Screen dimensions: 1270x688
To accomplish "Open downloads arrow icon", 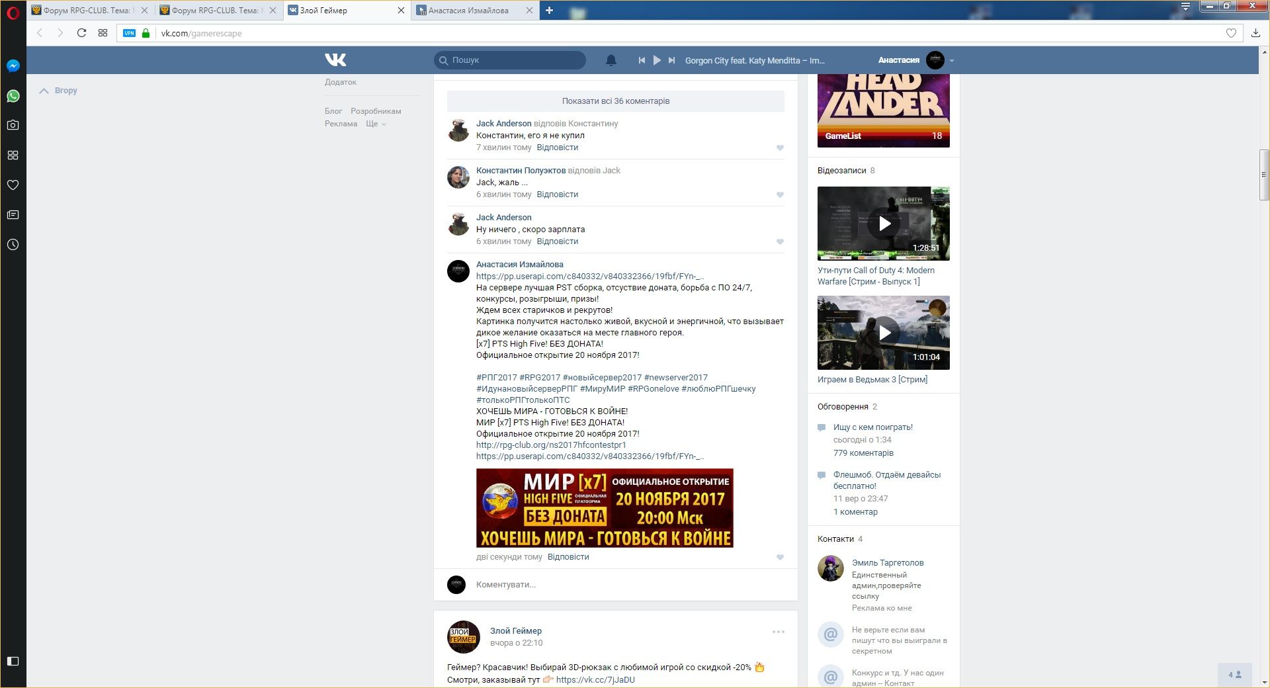I will point(1255,33).
